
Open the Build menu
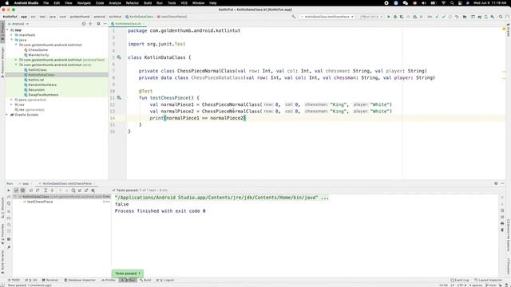148,3
